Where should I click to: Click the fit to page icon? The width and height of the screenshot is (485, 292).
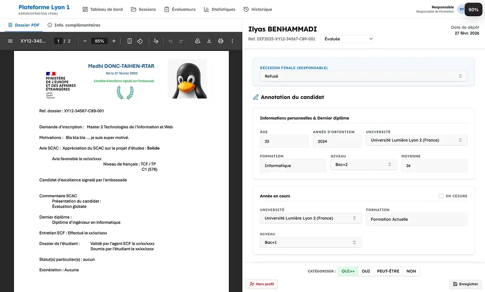(129, 41)
